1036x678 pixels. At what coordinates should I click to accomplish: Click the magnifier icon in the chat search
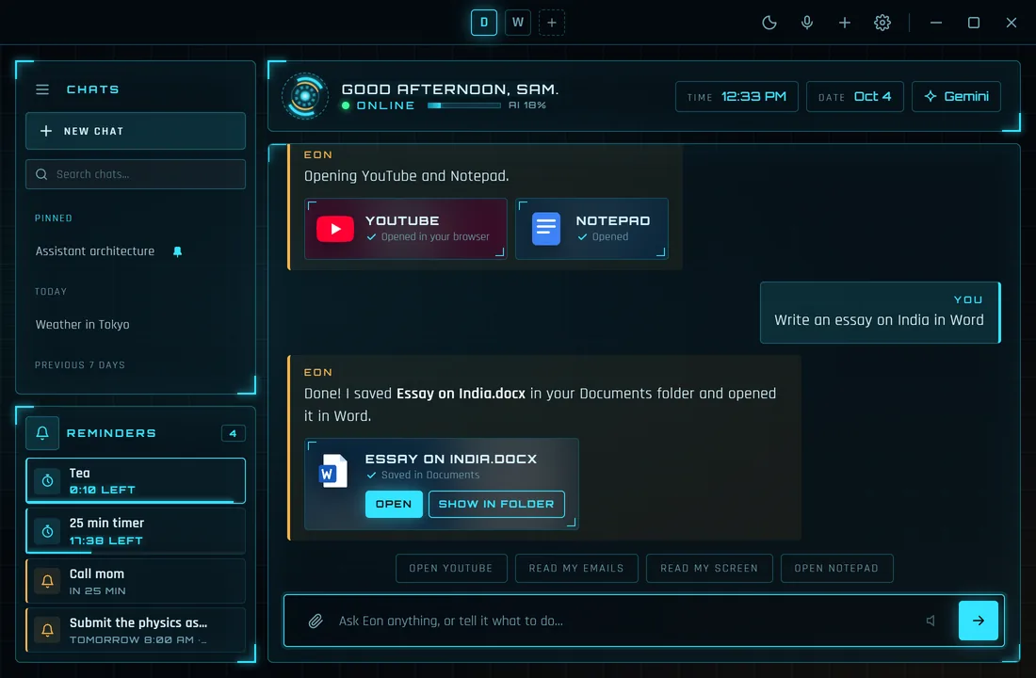click(41, 174)
